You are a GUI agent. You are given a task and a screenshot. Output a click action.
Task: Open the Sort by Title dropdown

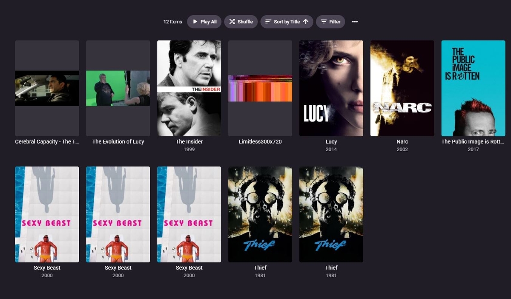287,22
